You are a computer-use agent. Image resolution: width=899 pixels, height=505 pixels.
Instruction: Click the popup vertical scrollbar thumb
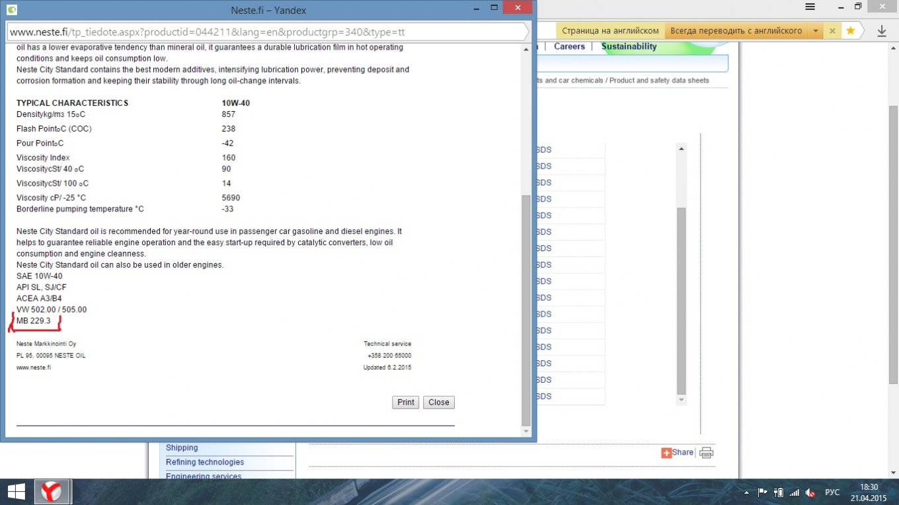coord(526,311)
